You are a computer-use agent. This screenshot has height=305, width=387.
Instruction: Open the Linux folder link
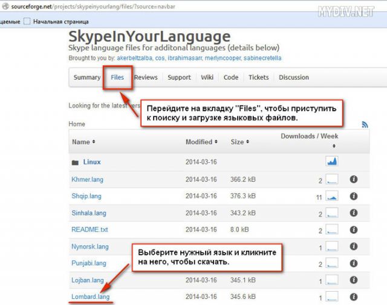tap(92, 162)
